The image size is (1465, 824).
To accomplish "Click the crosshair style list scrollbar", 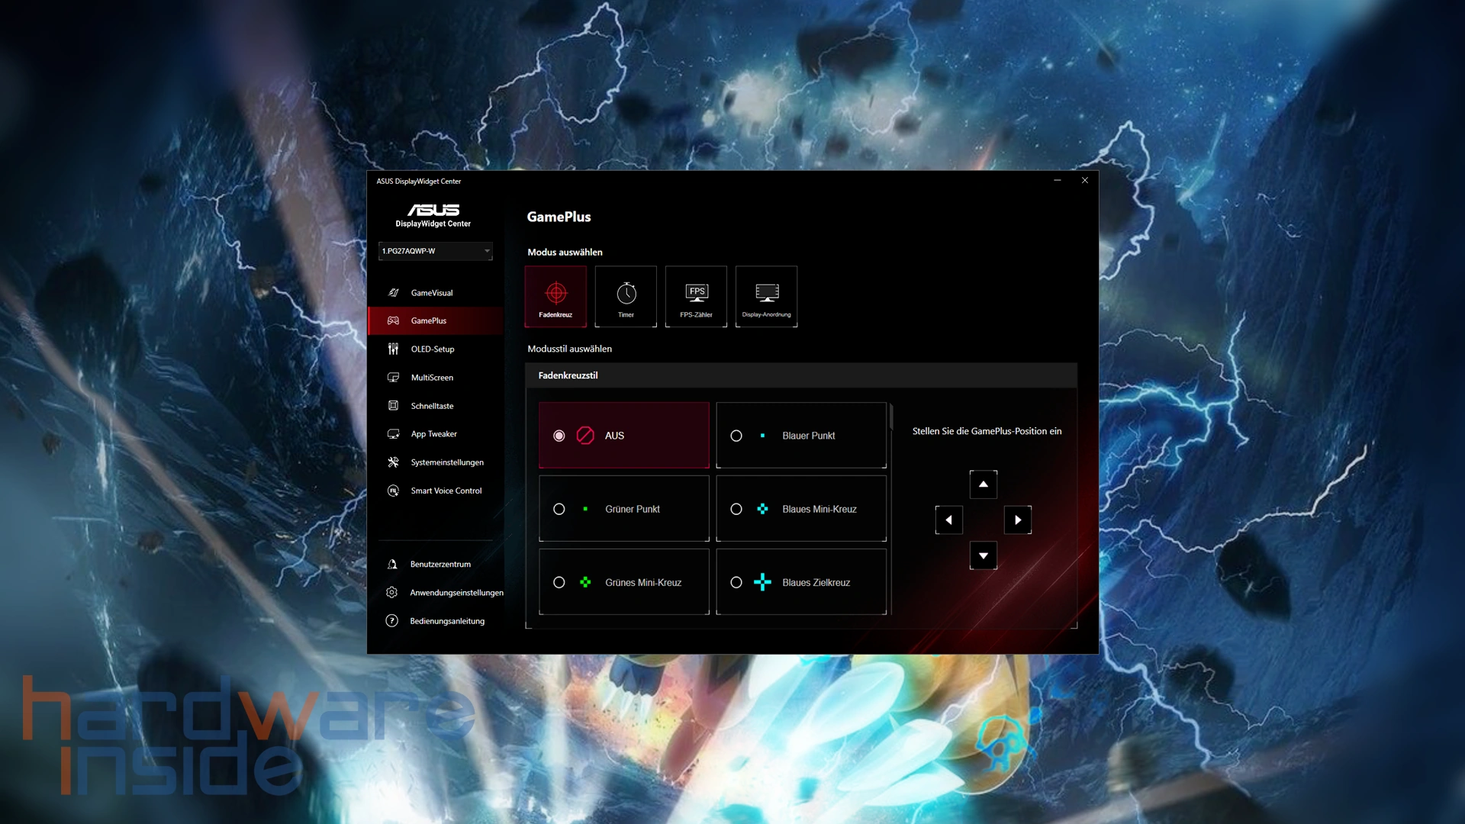I will point(890,418).
